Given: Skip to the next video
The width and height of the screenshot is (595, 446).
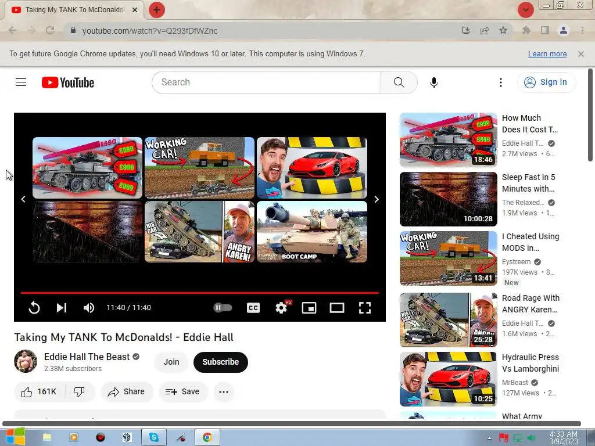Looking at the screenshot, I should pos(62,308).
